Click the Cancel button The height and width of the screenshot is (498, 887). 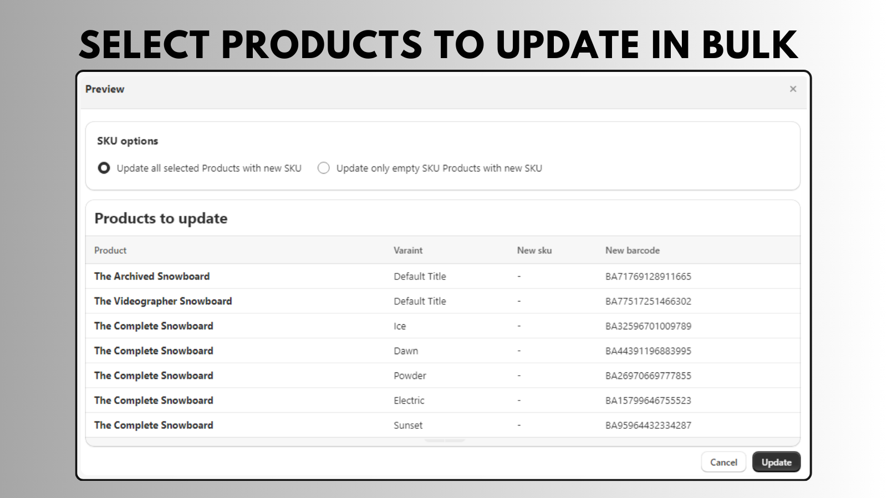pyautogui.click(x=723, y=462)
